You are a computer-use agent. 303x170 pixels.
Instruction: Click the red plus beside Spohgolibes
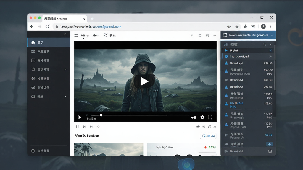point(206,147)
